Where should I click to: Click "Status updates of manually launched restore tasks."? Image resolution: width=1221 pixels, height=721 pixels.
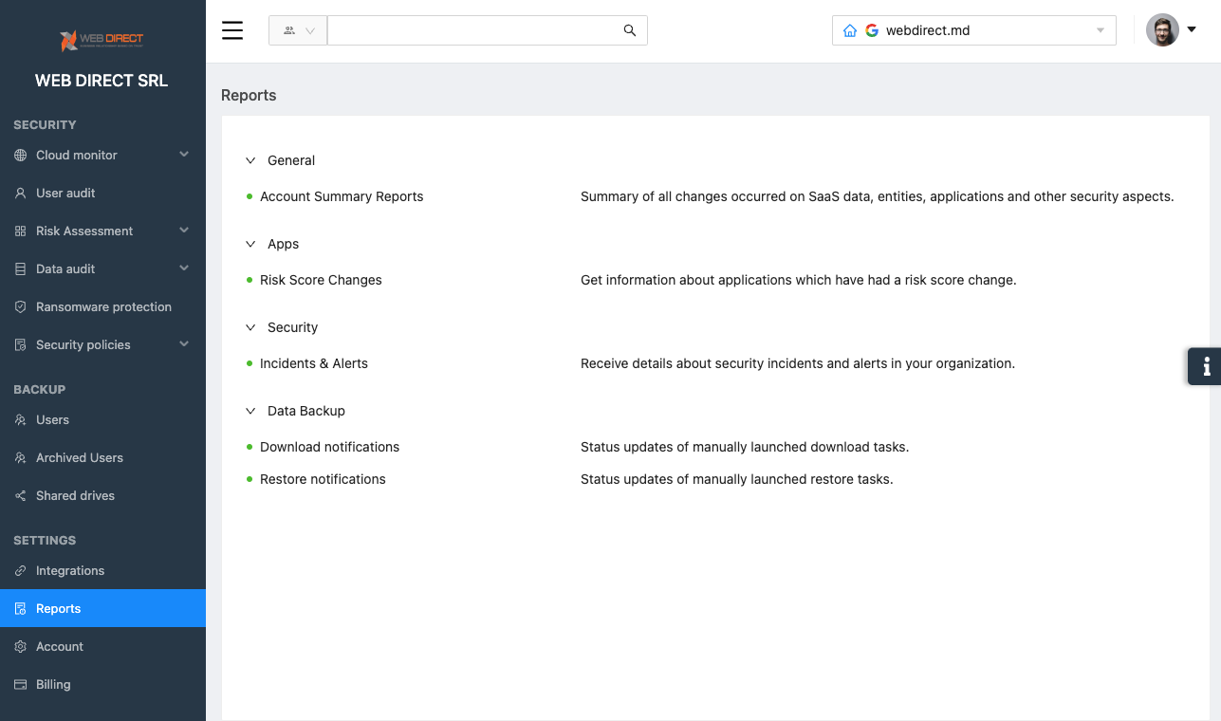coord(737,479)
